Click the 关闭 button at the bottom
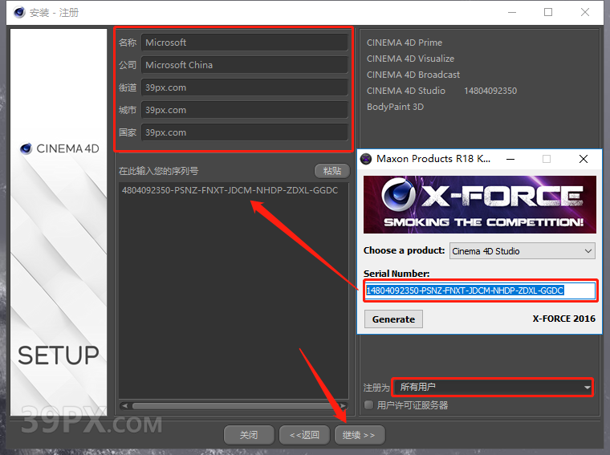The width and height of the screenshot is (610, 455). [x=249, y=435]
